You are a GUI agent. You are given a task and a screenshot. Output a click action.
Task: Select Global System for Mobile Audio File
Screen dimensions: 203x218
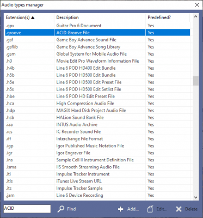91,54
